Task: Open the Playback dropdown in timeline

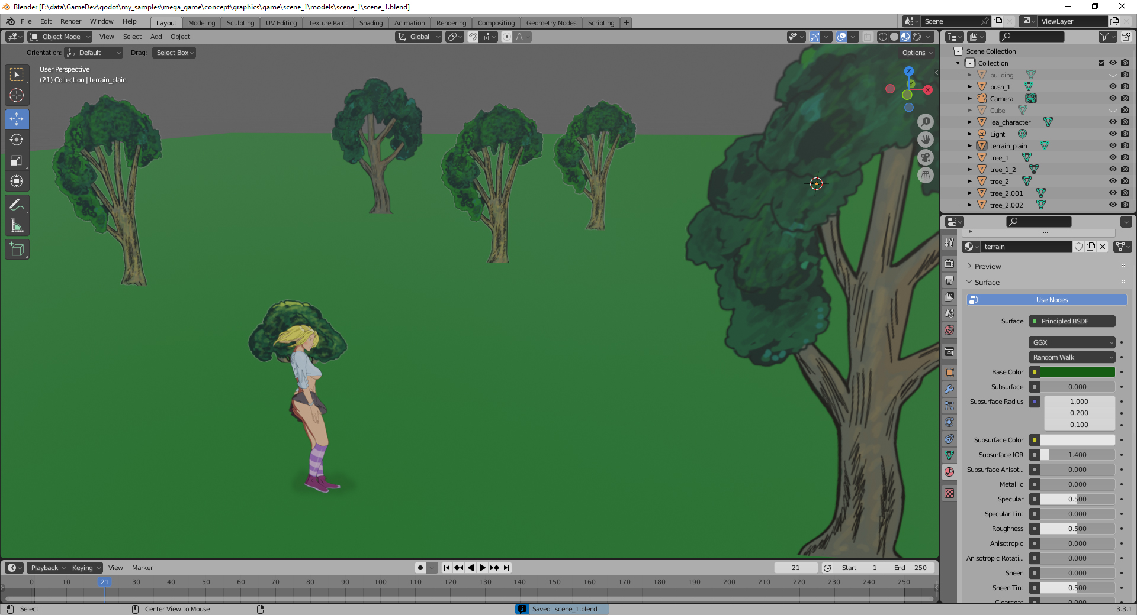Action: tap(47, 568)
